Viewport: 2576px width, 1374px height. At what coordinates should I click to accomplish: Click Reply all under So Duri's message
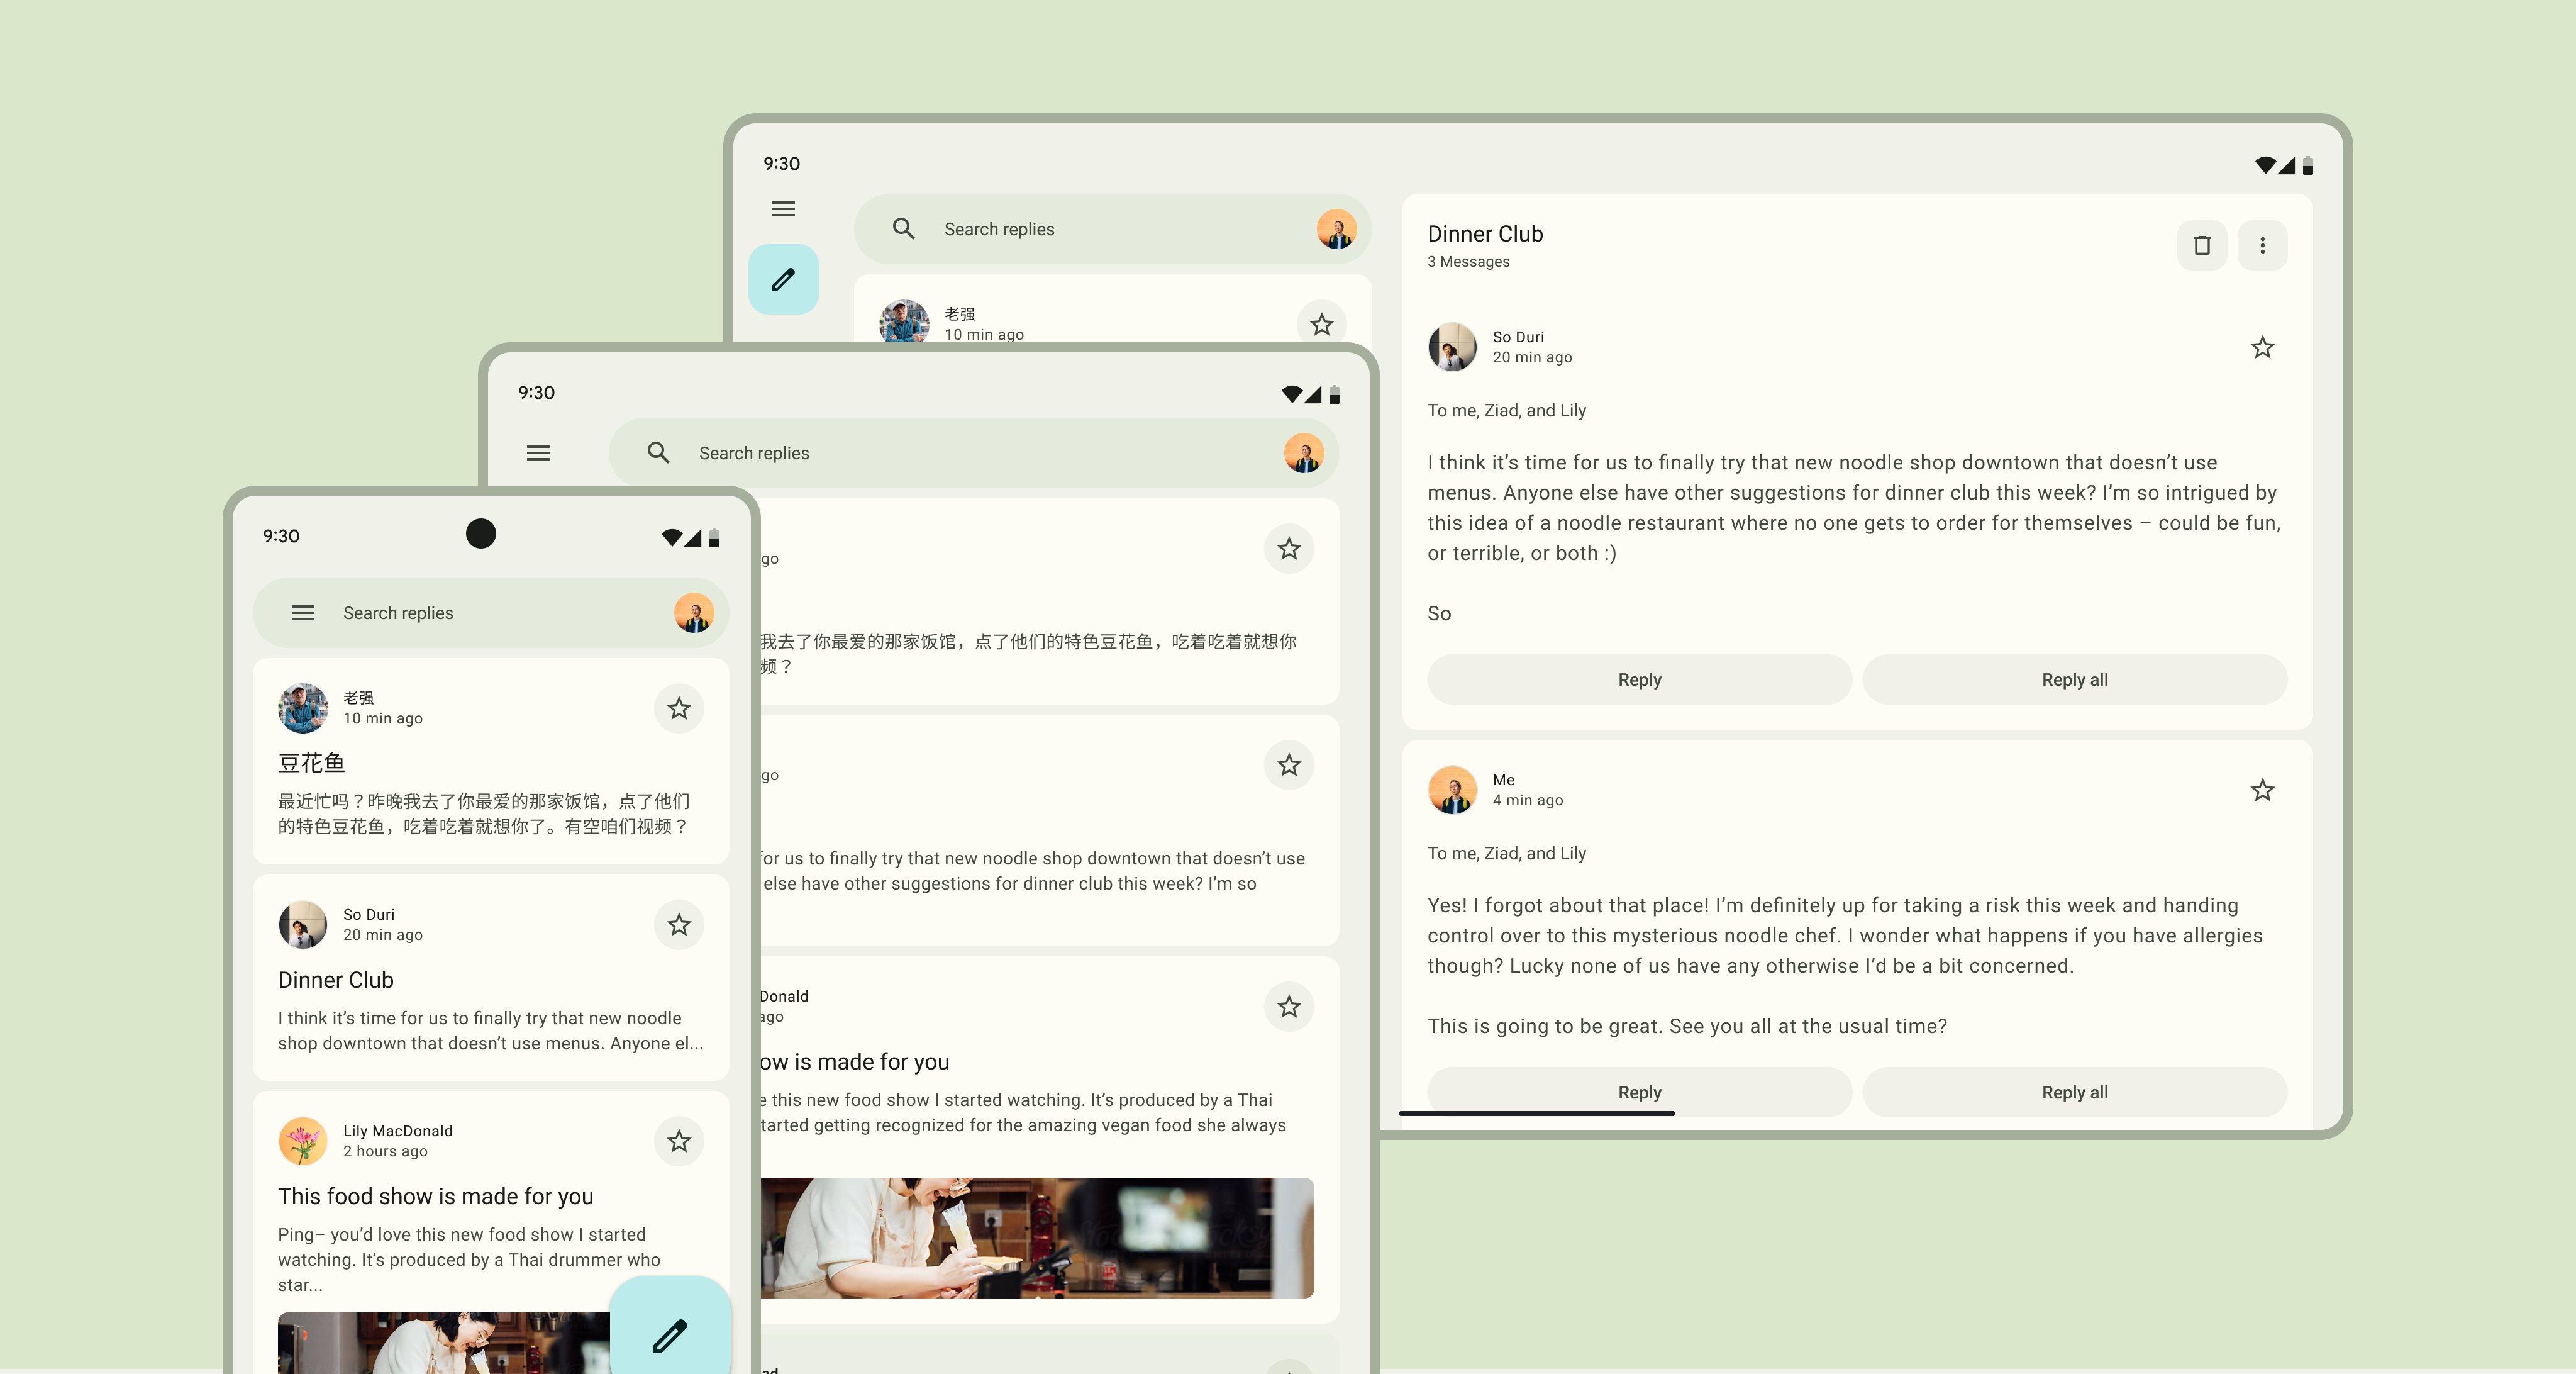pyautogui.click(x=2074, y=680)
